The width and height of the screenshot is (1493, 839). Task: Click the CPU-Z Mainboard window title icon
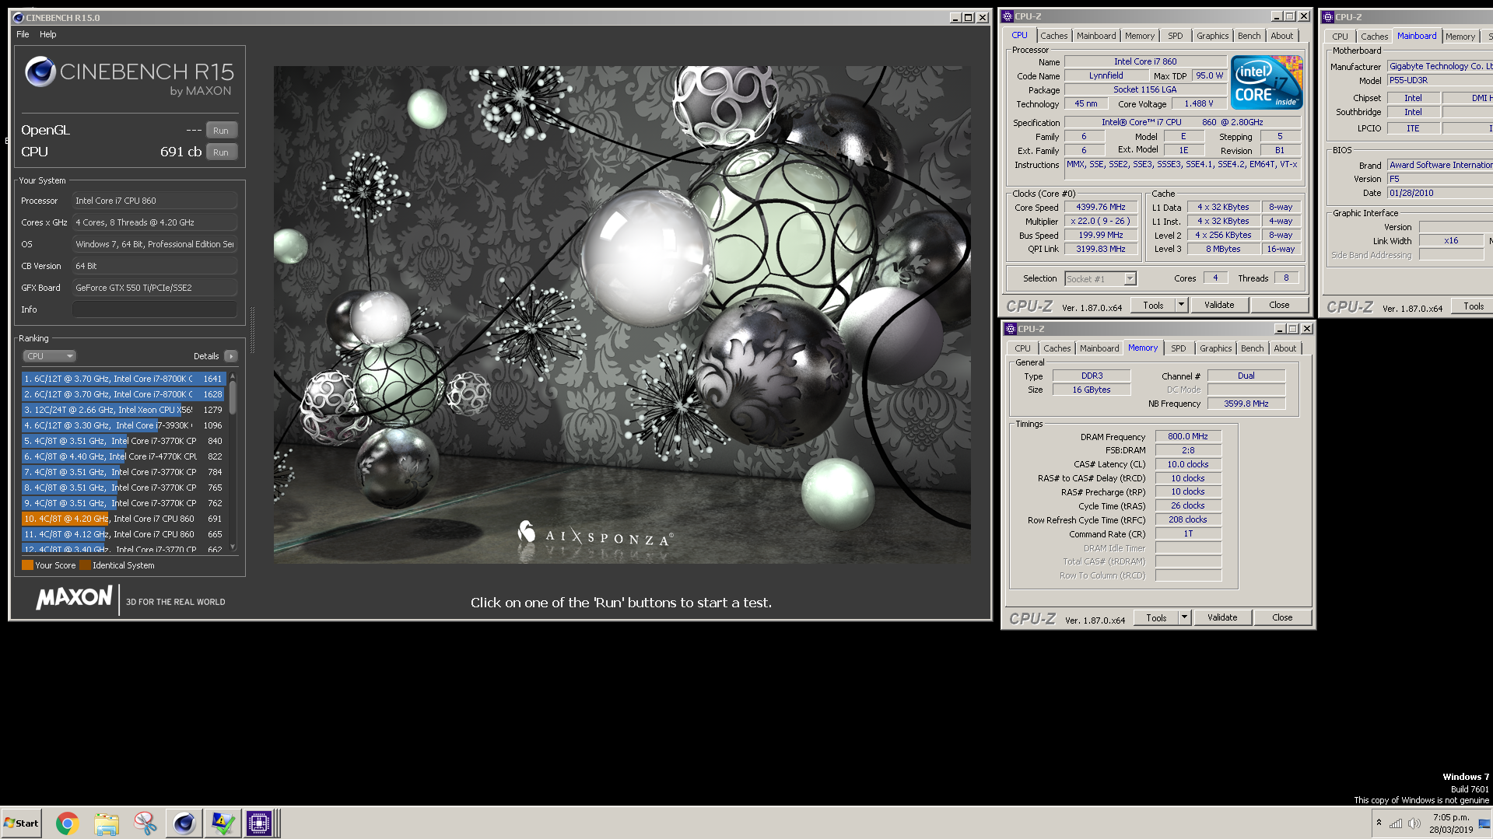1328,16
